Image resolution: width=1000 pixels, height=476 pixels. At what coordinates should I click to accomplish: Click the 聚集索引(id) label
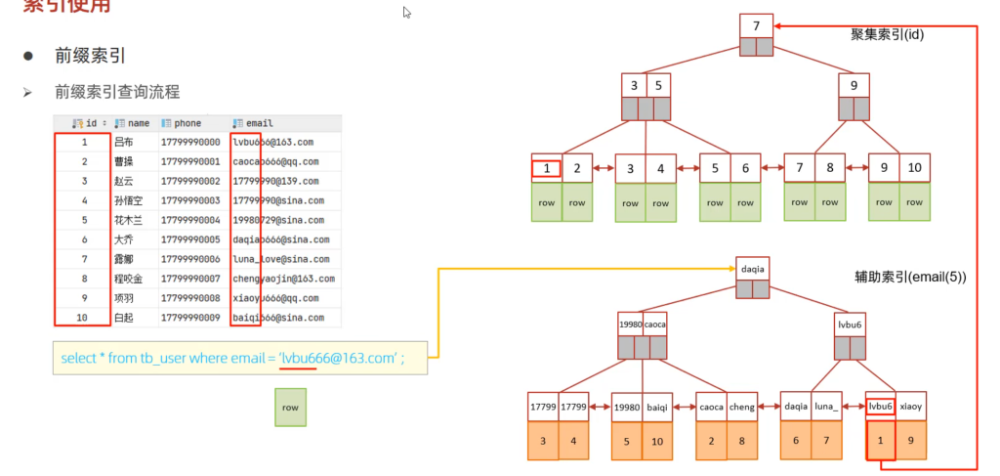click(887, 34)
